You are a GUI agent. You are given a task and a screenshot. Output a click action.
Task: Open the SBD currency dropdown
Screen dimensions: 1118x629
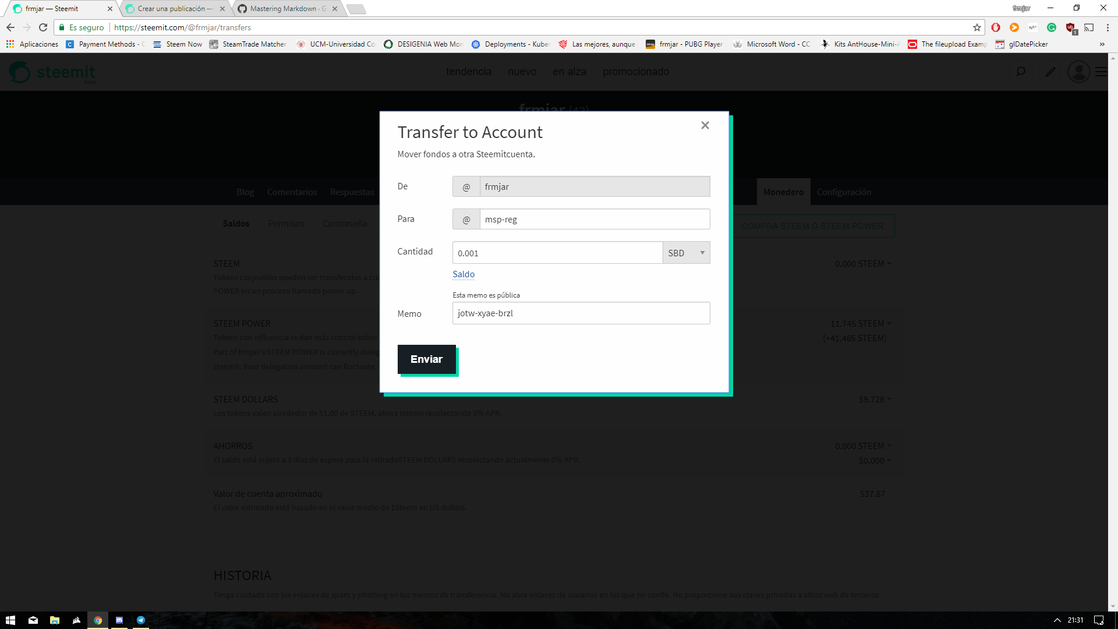coord(686,253)
